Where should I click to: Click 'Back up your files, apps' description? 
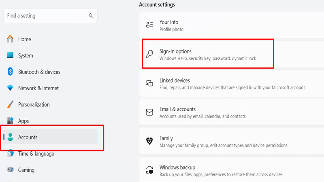pos(221,175)
